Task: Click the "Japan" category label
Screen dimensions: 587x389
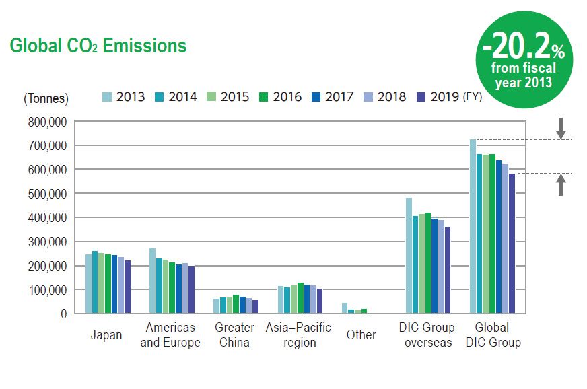Action: click(106, 334)
